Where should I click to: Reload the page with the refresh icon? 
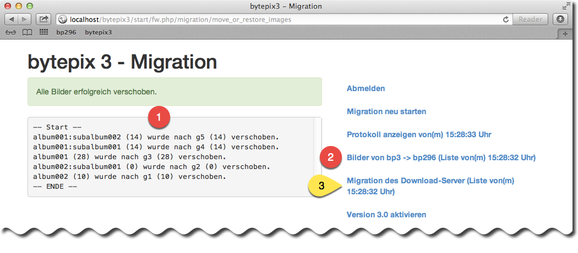click(x=506, y=19)
